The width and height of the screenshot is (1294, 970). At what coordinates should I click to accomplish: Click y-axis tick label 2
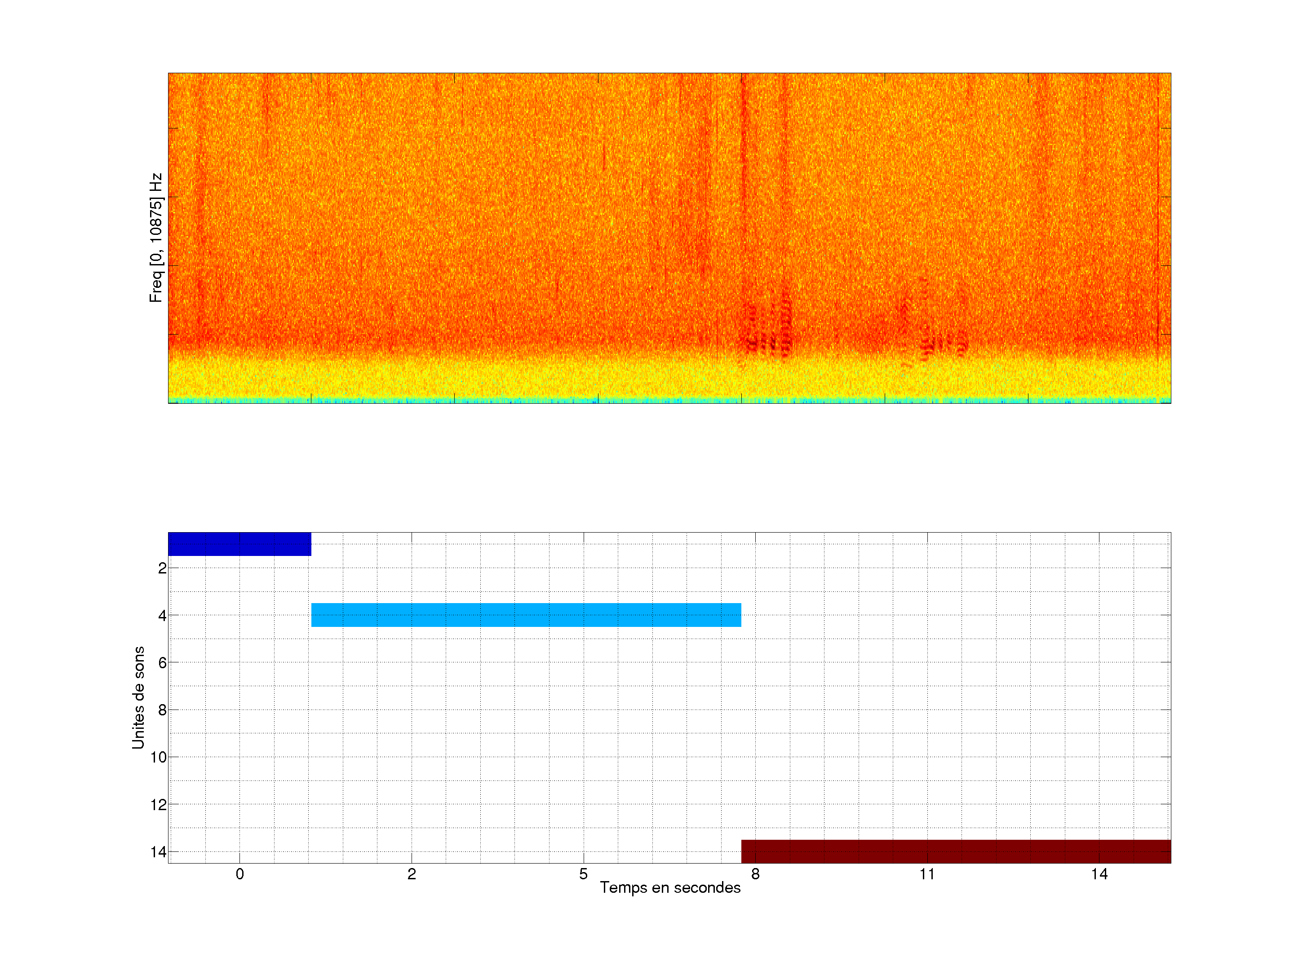[x=162, y=569]
